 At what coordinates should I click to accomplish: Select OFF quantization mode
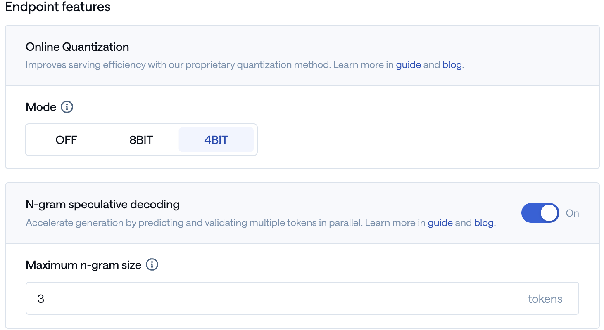(x=67, y=140)
